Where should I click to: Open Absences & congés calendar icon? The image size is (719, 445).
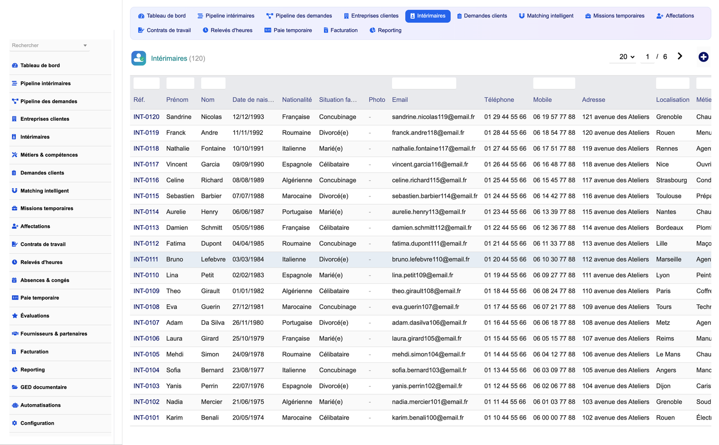click(15, 280)
